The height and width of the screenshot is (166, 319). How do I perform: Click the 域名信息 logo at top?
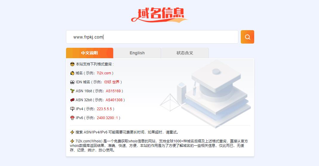(x=159, y=15)
